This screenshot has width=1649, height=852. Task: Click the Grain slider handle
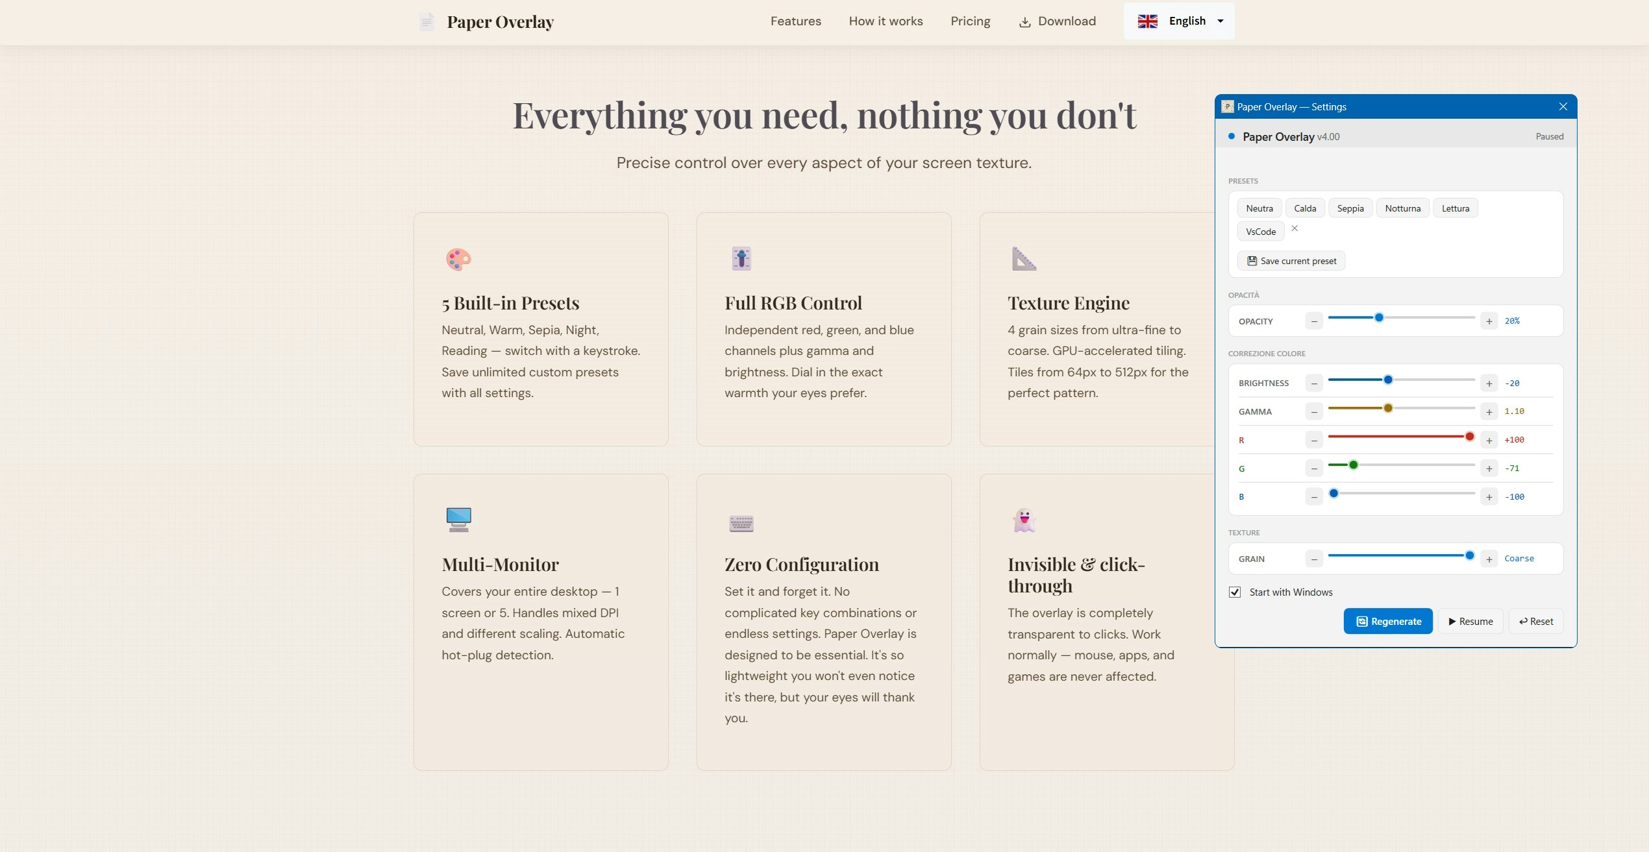(x=1470, y=555)
